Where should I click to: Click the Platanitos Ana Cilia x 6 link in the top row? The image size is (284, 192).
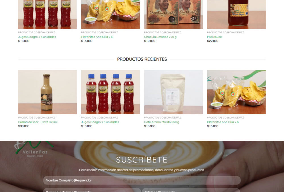pyautogui.click(x=97, y=37)
